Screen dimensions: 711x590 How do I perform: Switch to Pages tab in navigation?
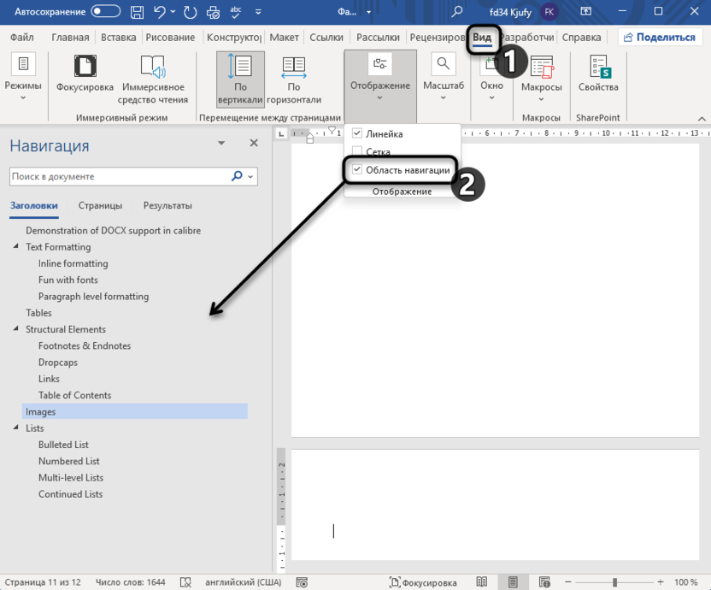(100, 205)
